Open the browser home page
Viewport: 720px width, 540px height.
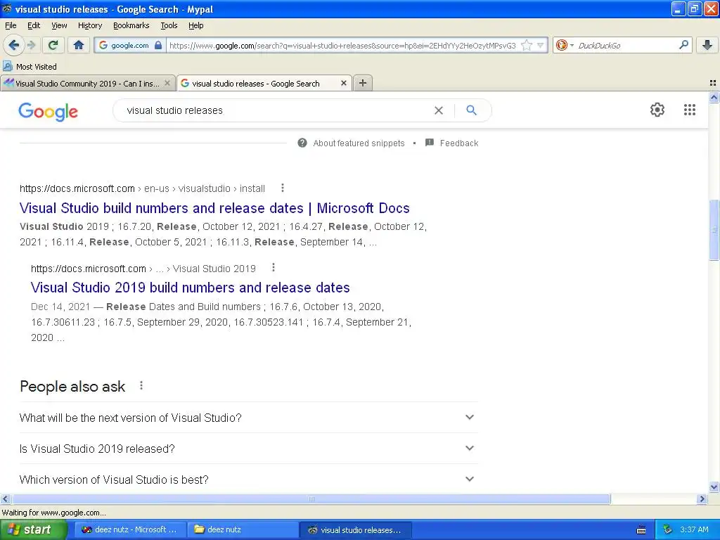(x=79, y=45)
